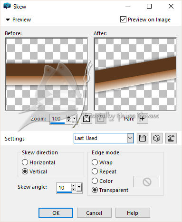Screen dimensions: 182x222
Task: Open the Zoom slider dropdown arrow
Action: pos(75,118)
